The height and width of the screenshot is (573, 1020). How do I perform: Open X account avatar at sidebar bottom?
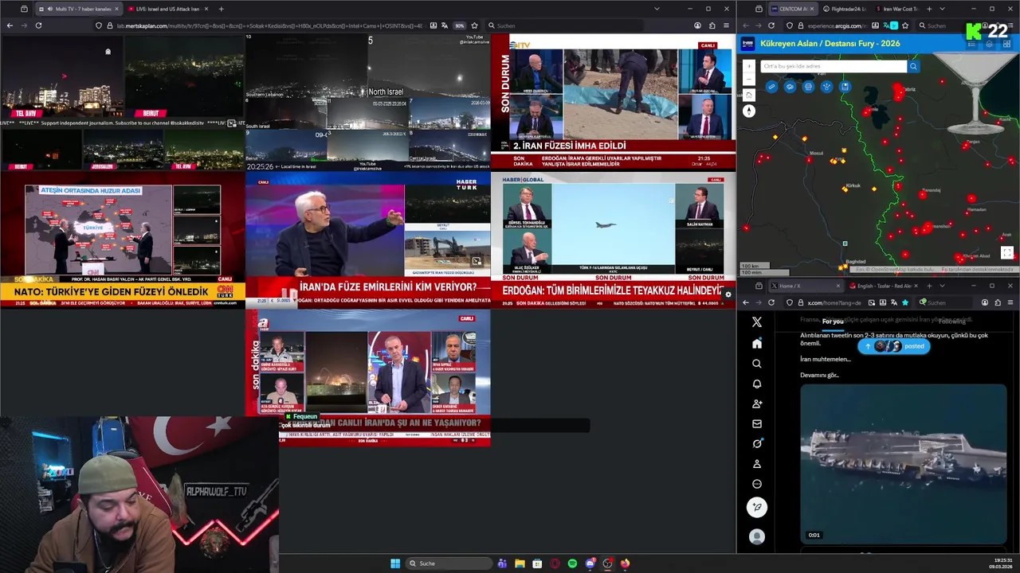point(757,537)
